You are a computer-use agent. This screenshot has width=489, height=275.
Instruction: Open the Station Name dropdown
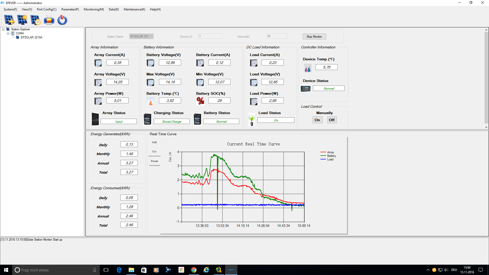tap(151, 36)
